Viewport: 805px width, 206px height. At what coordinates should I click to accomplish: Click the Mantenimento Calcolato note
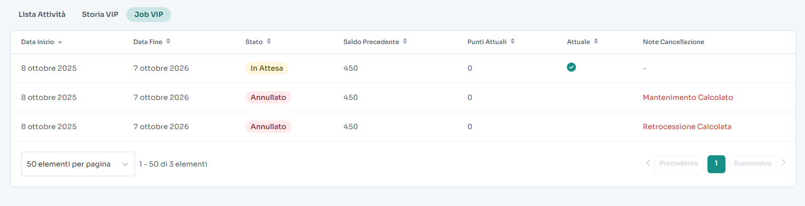point(687,97)
